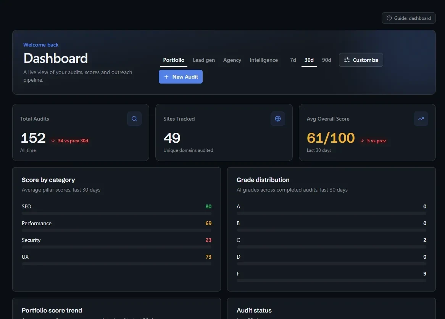This screenshot has height=319, width=445.
Task: Click the 'Avg Overall Score' card label
Action: point(328,119)
